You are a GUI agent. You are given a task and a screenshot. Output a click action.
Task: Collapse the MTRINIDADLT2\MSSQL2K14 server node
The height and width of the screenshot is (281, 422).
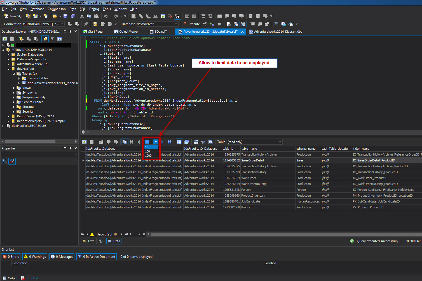click(x=3, y=50)
